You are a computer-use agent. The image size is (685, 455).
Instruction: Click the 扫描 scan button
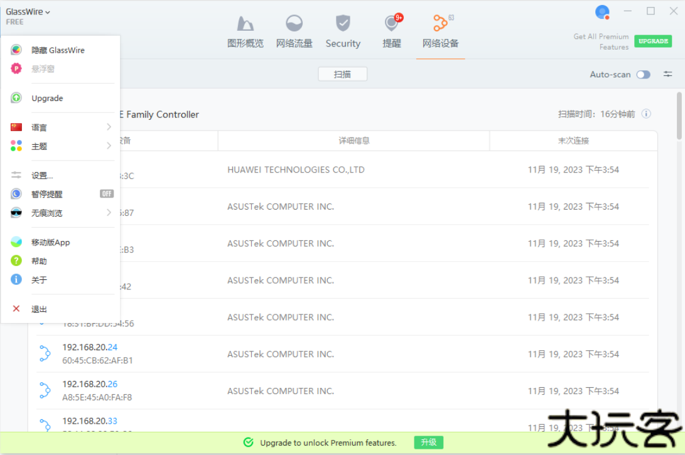tap(343, 74)
